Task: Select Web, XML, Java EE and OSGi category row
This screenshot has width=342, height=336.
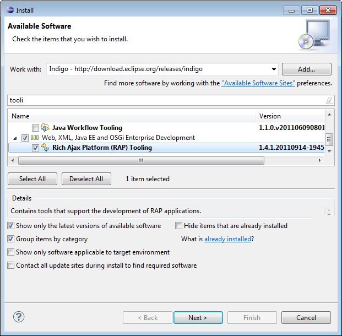Action: 167,138
